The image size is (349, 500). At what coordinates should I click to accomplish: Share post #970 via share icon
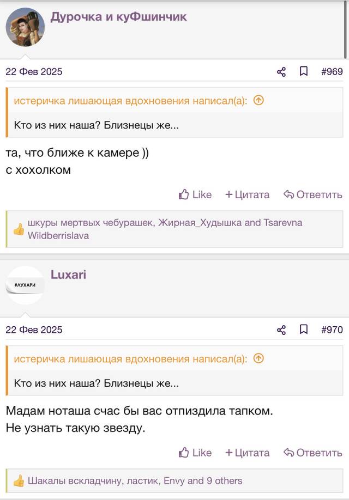coord(281,330)
